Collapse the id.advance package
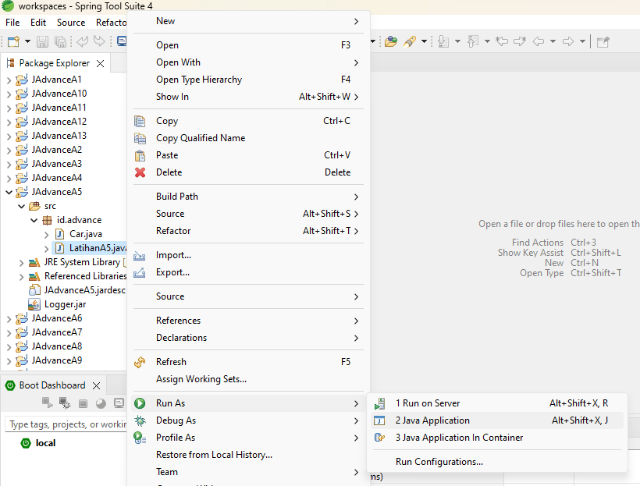The image size is (640, 486). coord(34,220)
